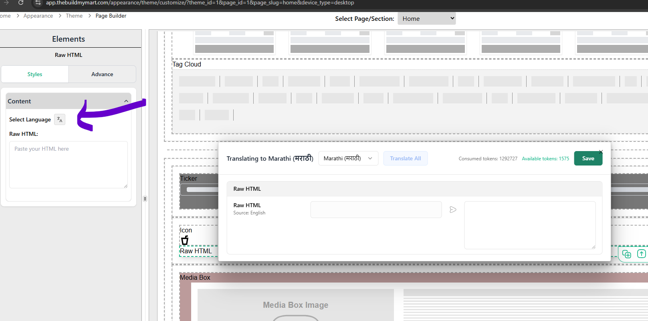The image size is (648, 321).
Task: Click Available tokens: 1575 text
Action: (x=545, y=159)
